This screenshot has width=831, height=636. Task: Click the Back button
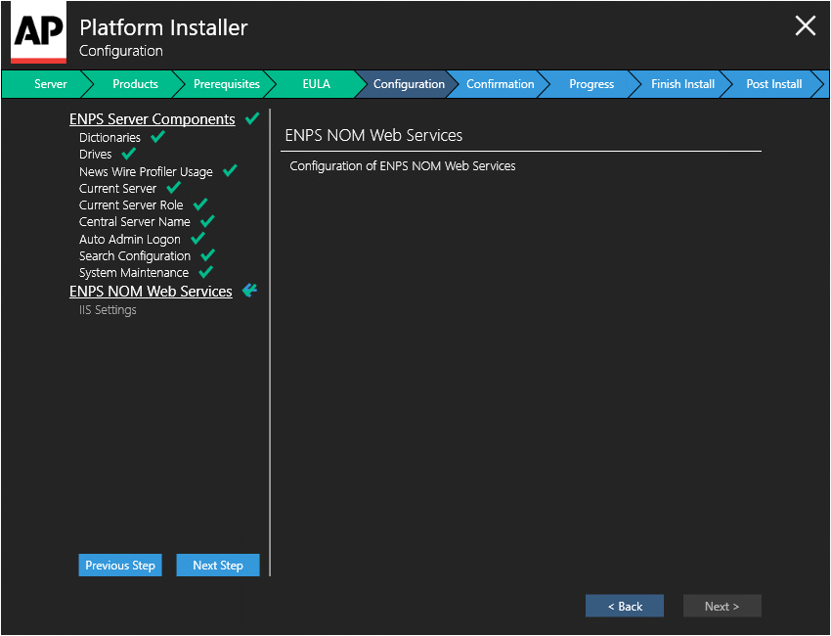[x=625, y=606]
